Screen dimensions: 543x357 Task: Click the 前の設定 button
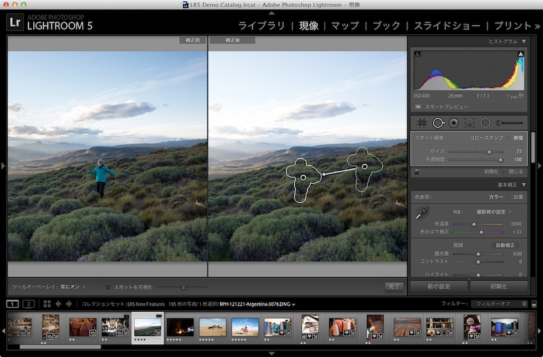[438, 287]
